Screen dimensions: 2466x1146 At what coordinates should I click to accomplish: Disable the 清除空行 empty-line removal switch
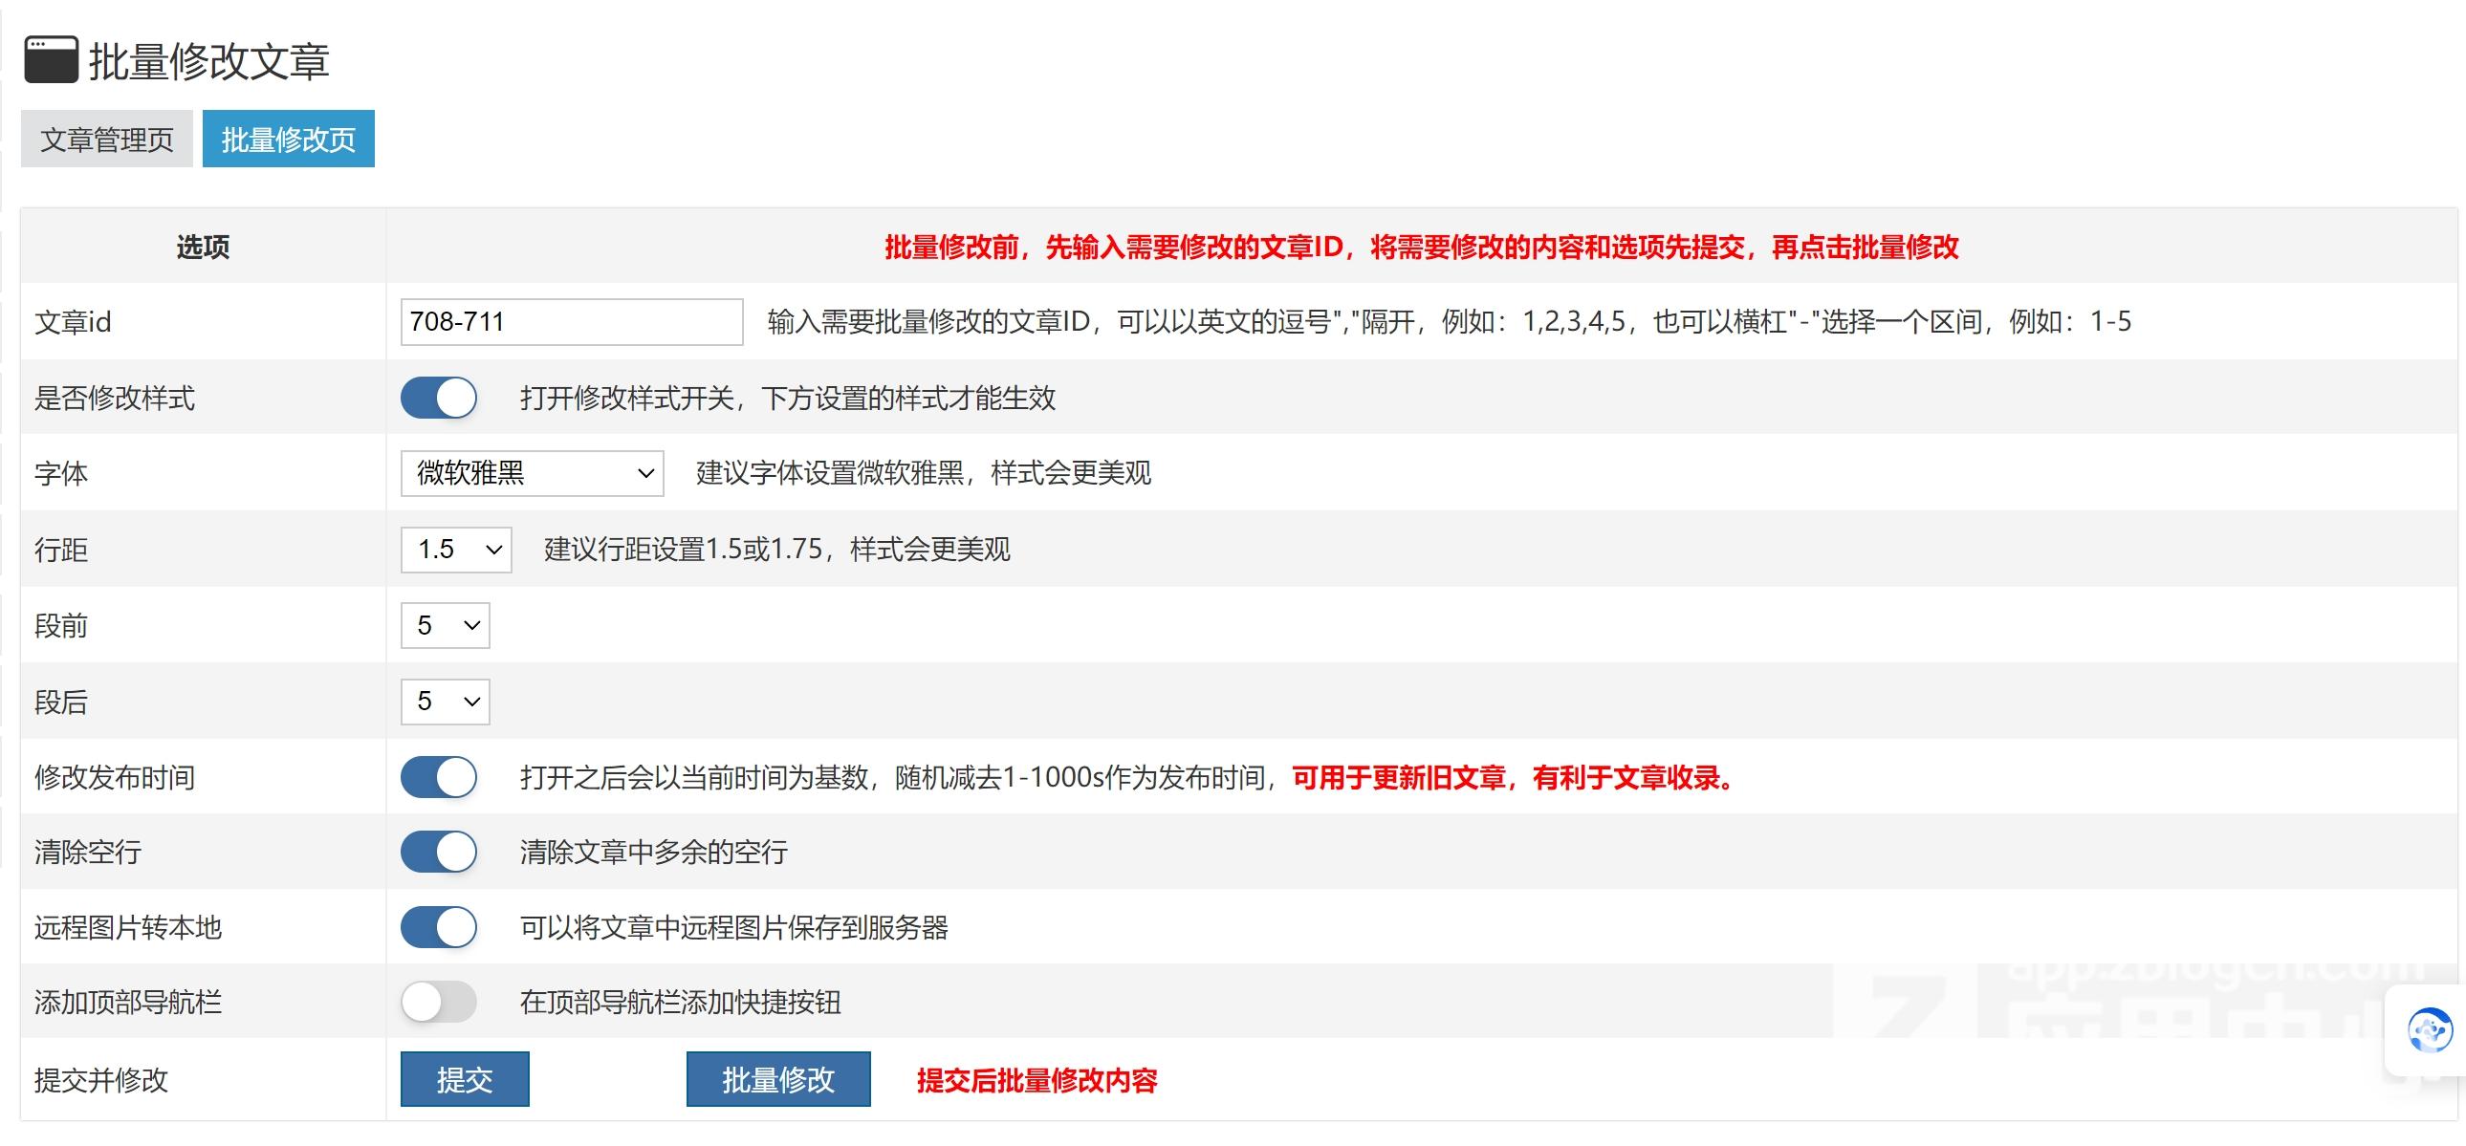coord(439,852)
